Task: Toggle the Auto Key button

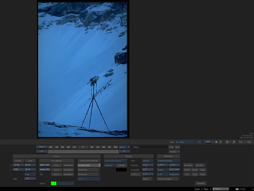Action: (200, 165)
